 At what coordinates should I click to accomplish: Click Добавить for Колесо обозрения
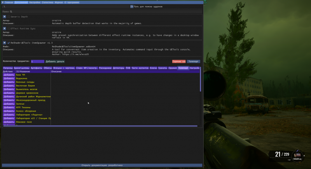(9, 111)
